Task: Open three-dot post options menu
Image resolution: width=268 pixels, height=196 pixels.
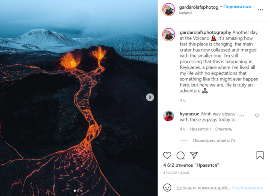Action: click(260, 10)
